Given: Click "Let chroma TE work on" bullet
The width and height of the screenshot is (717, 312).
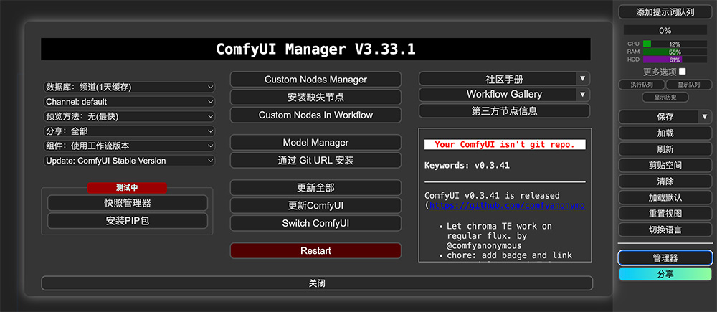Looking at the screenshot, I should (x=499, y=226).
